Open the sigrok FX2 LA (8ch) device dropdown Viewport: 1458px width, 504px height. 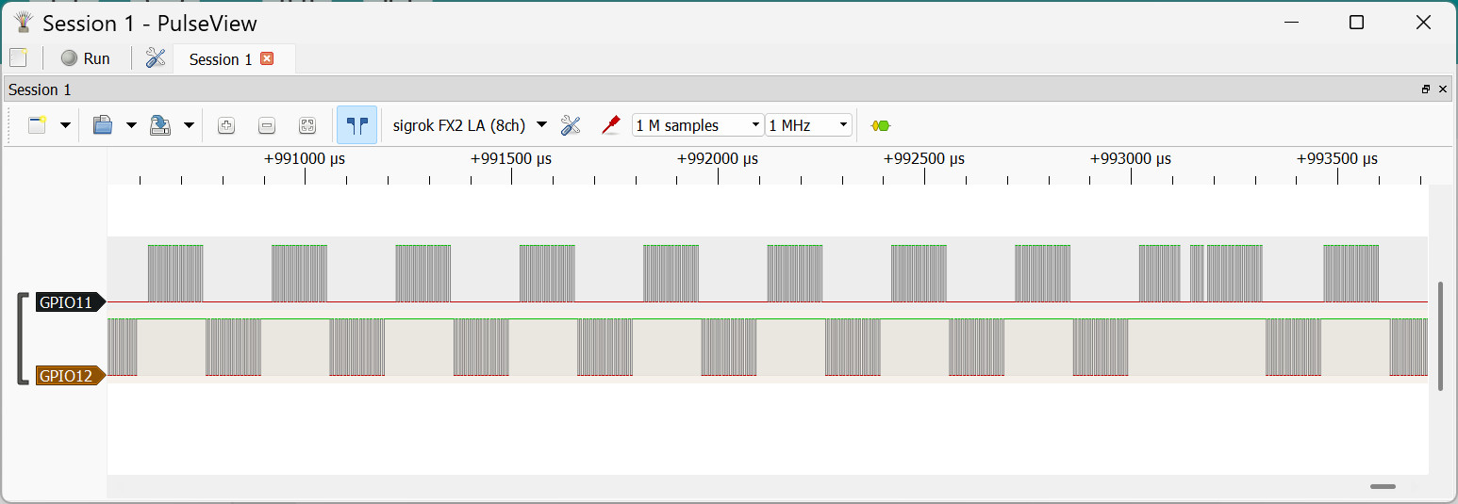click(x=470, y=125)
